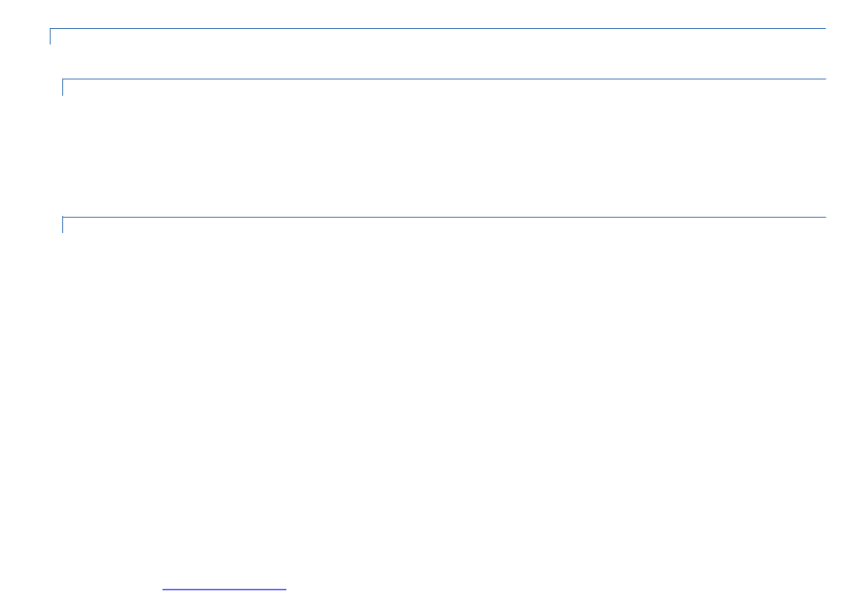Image resolution: width=858 pixels, height=596 pixels.
Task: Select the short purple underline at bottom
Action: 224,590
